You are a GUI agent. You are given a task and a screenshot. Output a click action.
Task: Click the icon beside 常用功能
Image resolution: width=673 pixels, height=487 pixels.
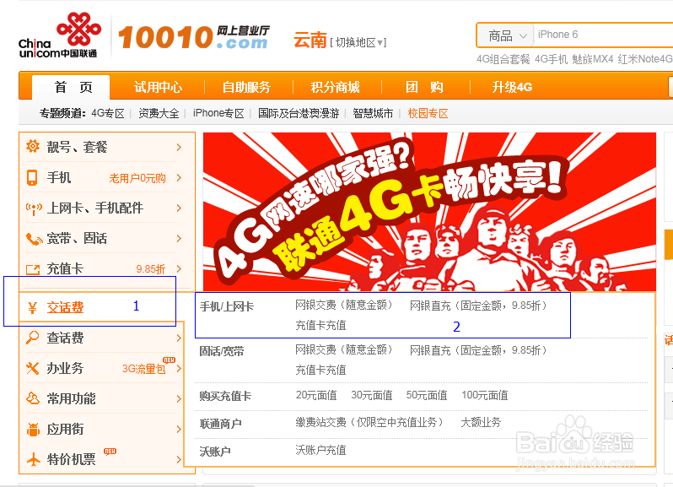(33, 398)
